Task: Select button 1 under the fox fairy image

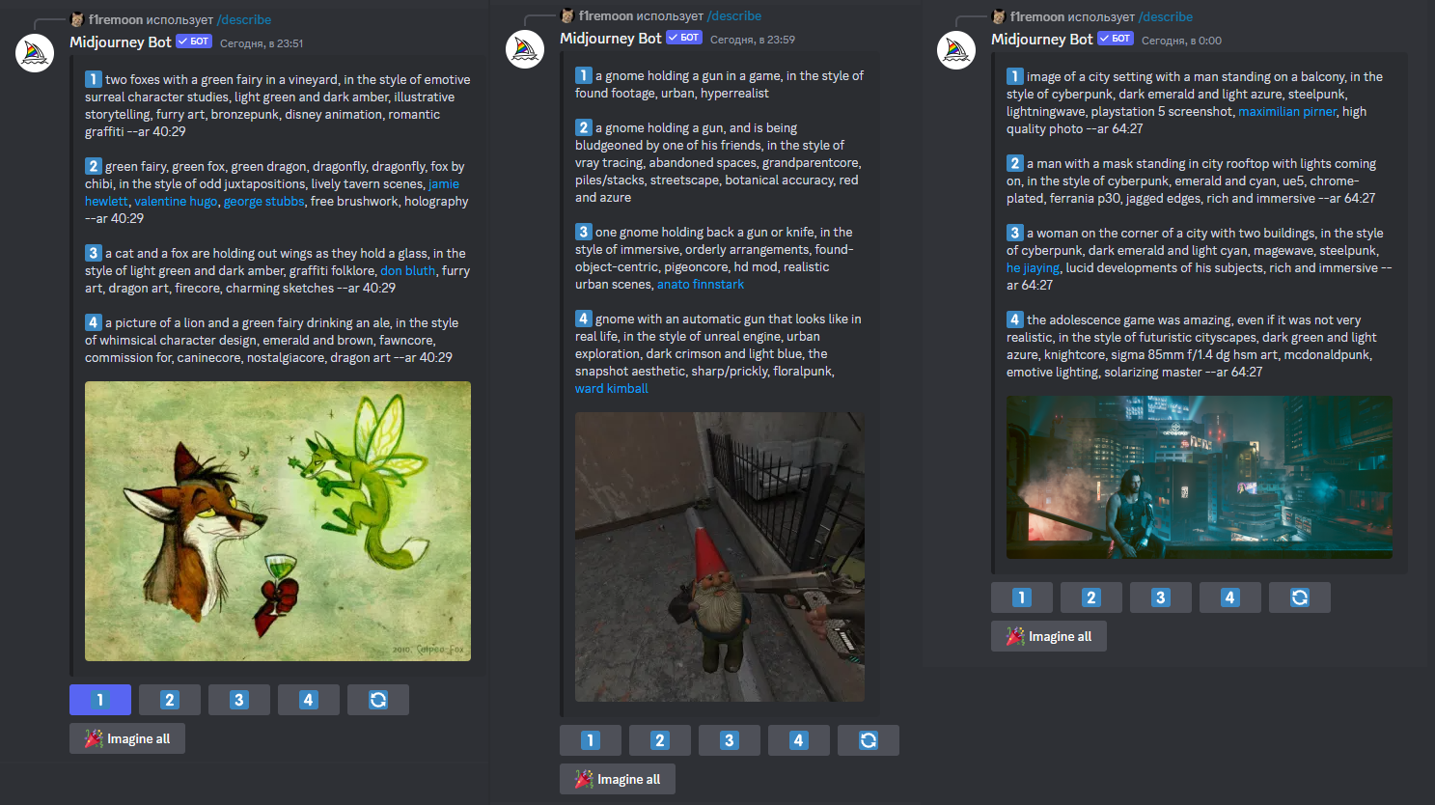Action: [x=100, y=700]
